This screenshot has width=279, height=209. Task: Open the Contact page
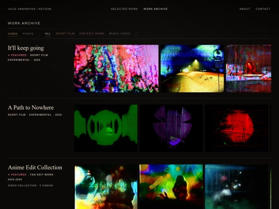263,9
